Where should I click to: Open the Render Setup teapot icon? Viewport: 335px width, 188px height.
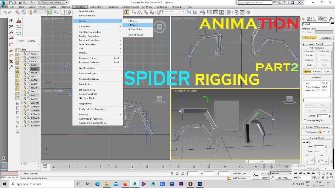pos(236,12)
